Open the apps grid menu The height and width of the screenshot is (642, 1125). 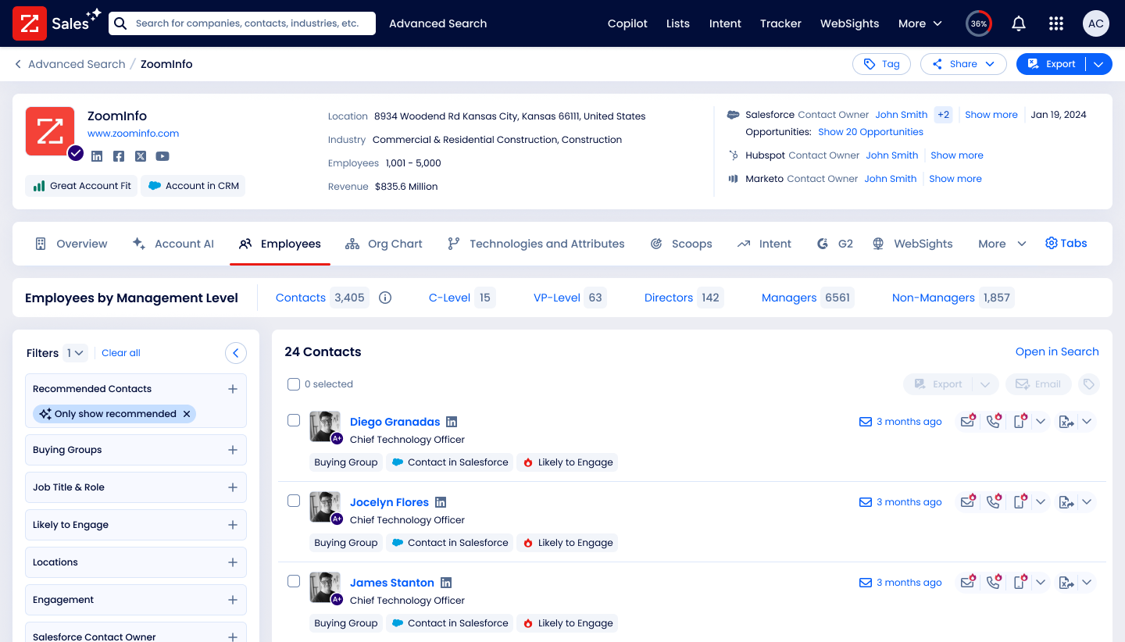(1056, 23)
